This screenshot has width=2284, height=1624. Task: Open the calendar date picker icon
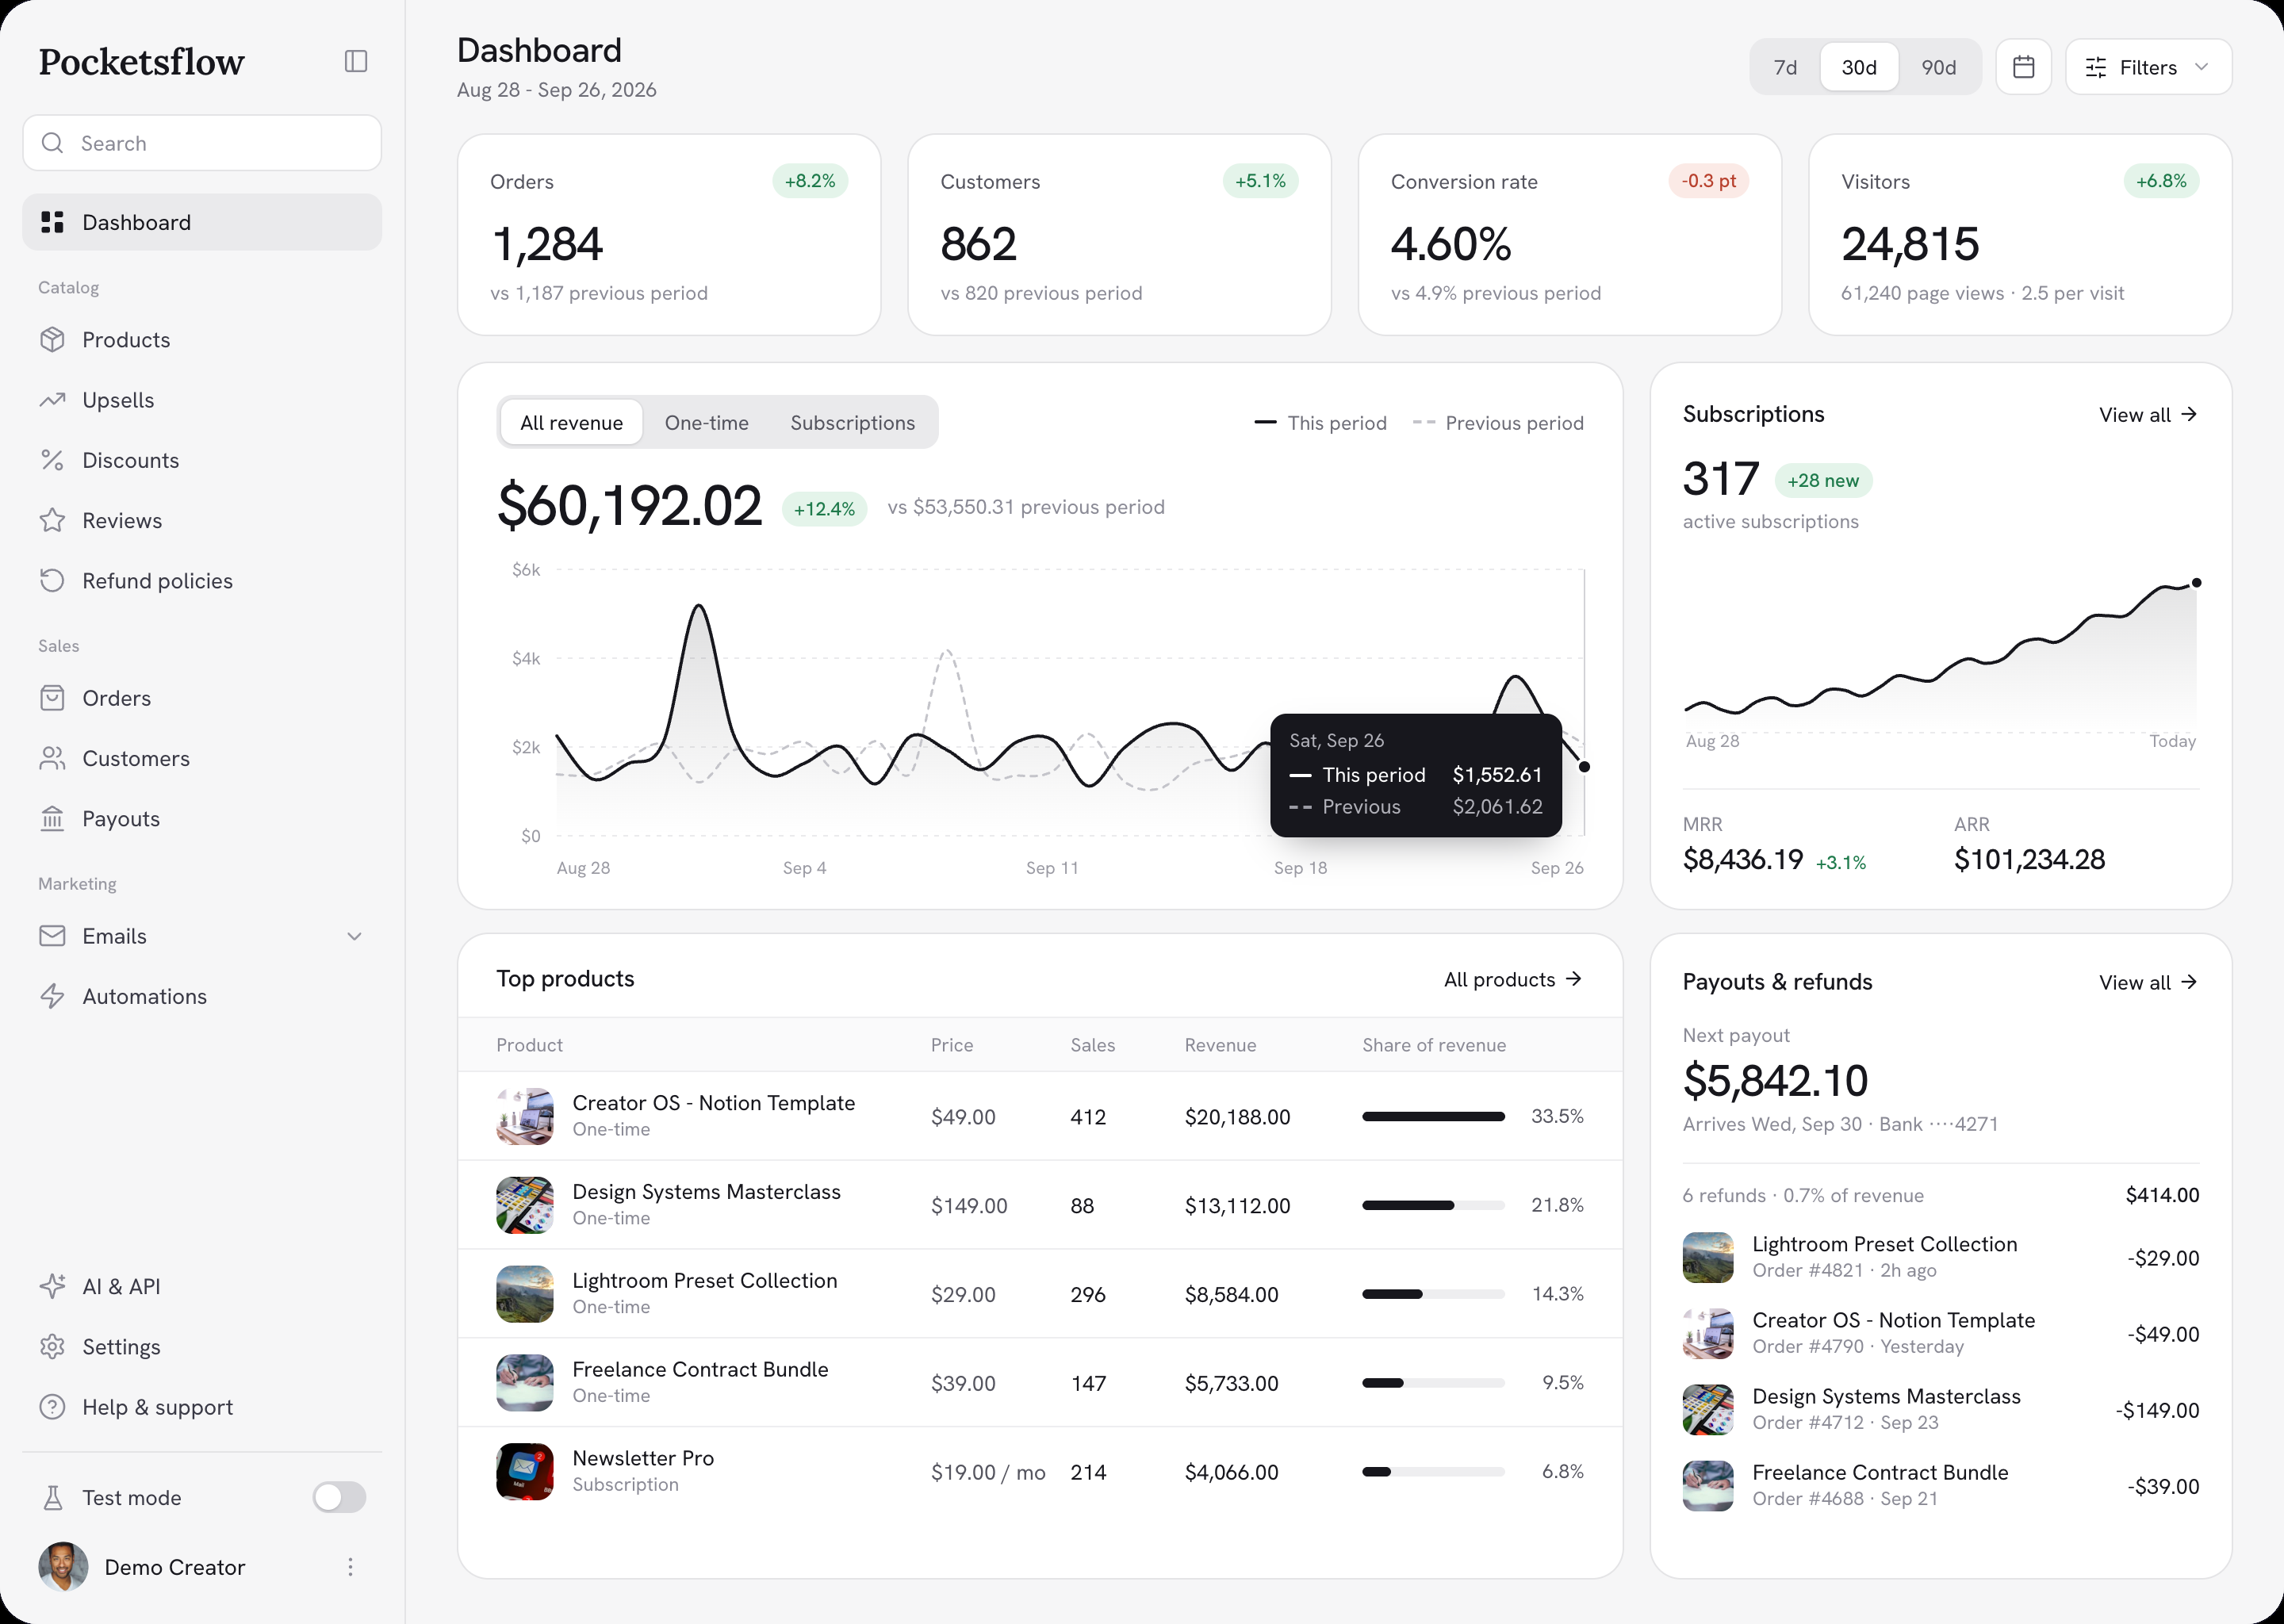(2023, 67)
